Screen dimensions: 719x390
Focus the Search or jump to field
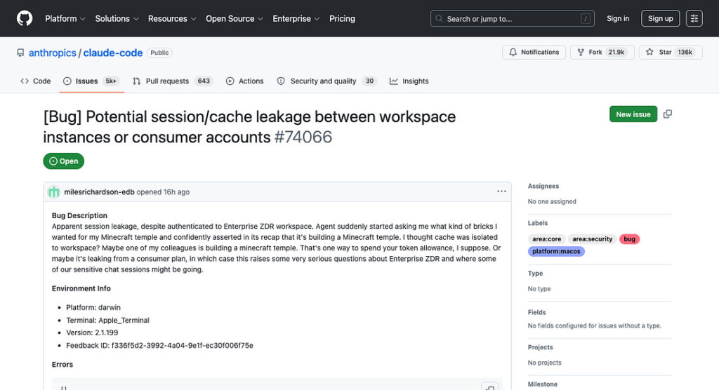click(x=512, y=19)
